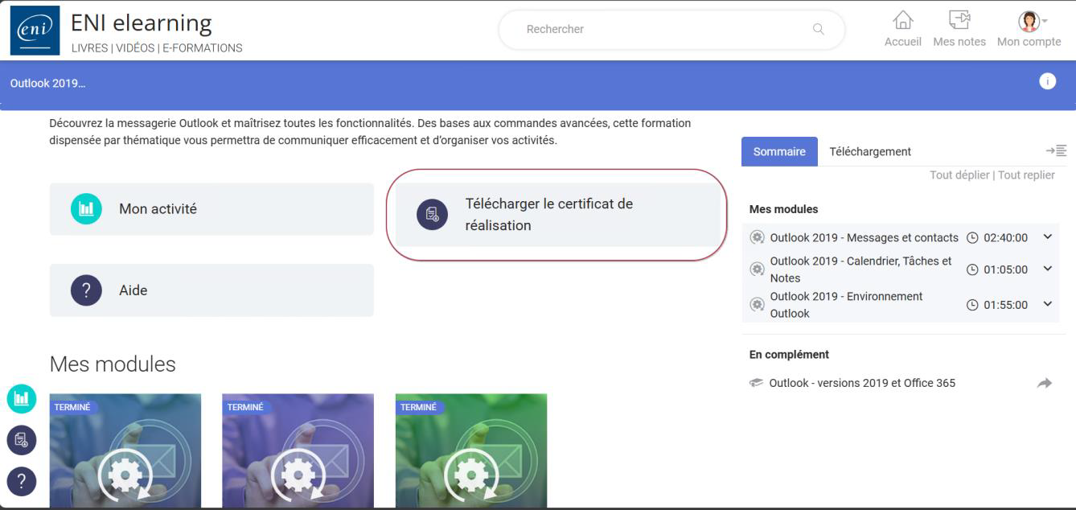Open the green module thumbnail
The image size is (1076, 510).
tap(471, 450)
